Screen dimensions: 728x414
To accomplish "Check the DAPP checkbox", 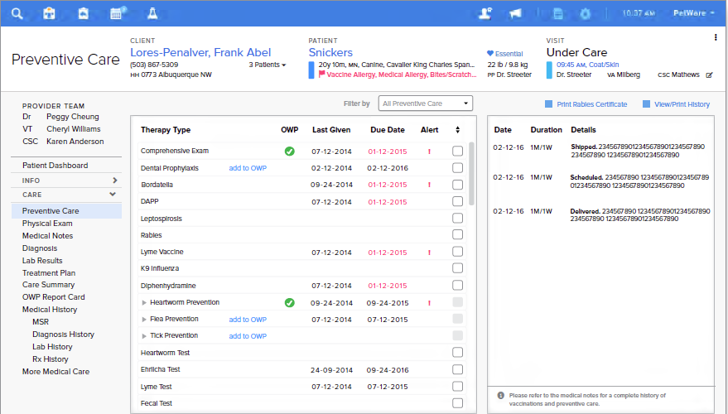I will click(x=458, y=201).
